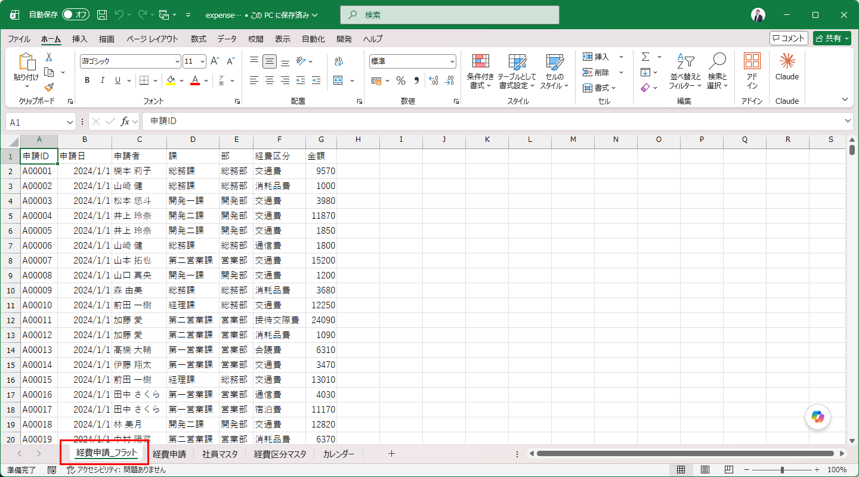Increase font size with large A icon
This screenshot has width=859, height=477.
(215, 61)
